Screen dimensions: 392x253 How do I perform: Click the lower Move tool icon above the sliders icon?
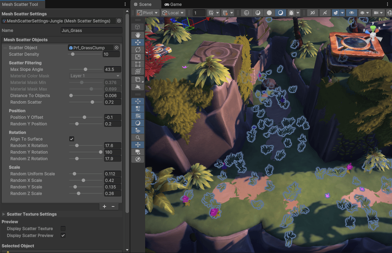click(138, 101)
